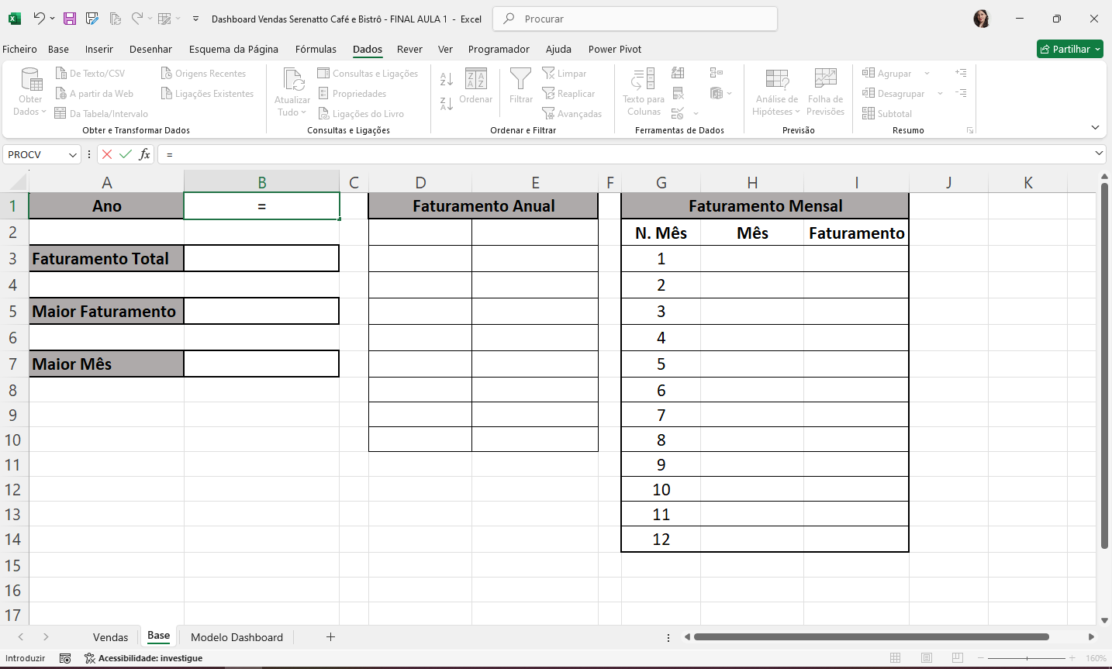This screenshot has height=669, width=1112.
Task: Switch to the Inserir tab
Action: point(99,49)
